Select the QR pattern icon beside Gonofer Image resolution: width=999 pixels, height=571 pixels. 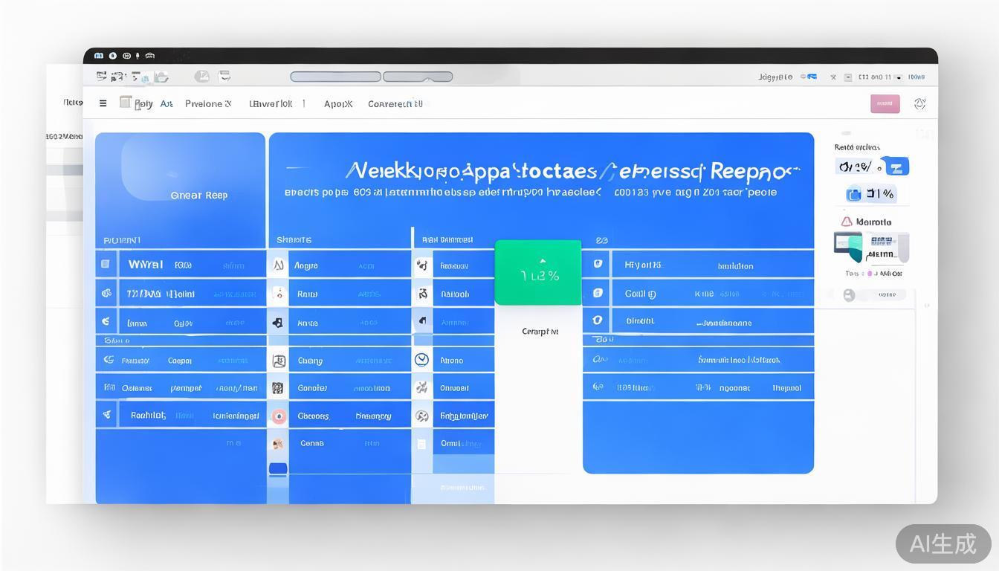point(277,388)
